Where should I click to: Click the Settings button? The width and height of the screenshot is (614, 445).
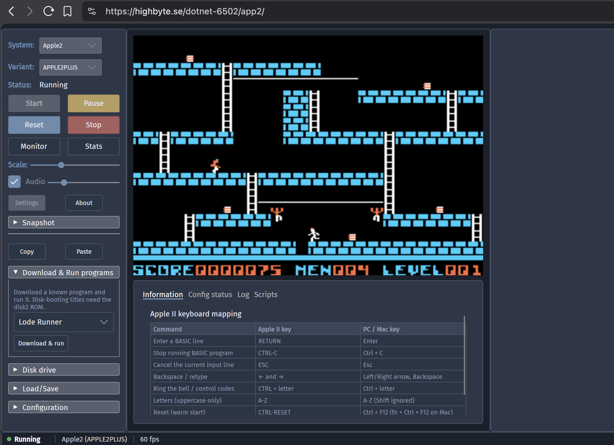pyautogui.click(x=27, y=203)
